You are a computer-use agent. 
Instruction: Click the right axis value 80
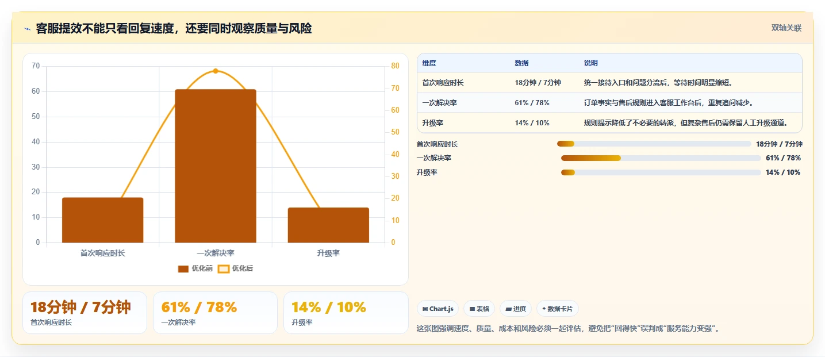click(x=394, y=66)
